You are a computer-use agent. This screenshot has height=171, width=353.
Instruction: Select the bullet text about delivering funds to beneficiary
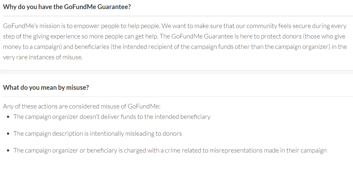(112, 117)
